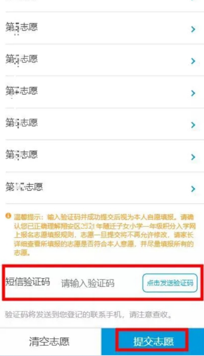Tap the chevron on the 第10志愿 row
The width and height of the screenshot is (204, 356).
[193, 189]
